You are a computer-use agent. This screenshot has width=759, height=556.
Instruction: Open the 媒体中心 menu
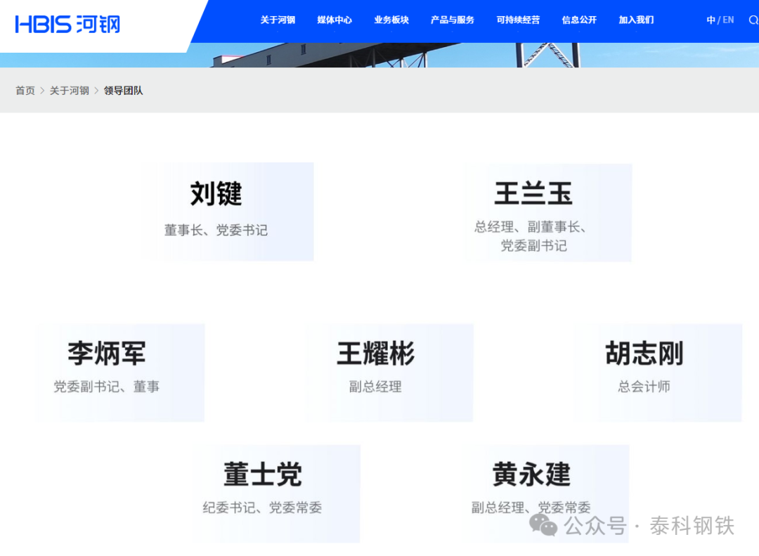pos(335,20)
